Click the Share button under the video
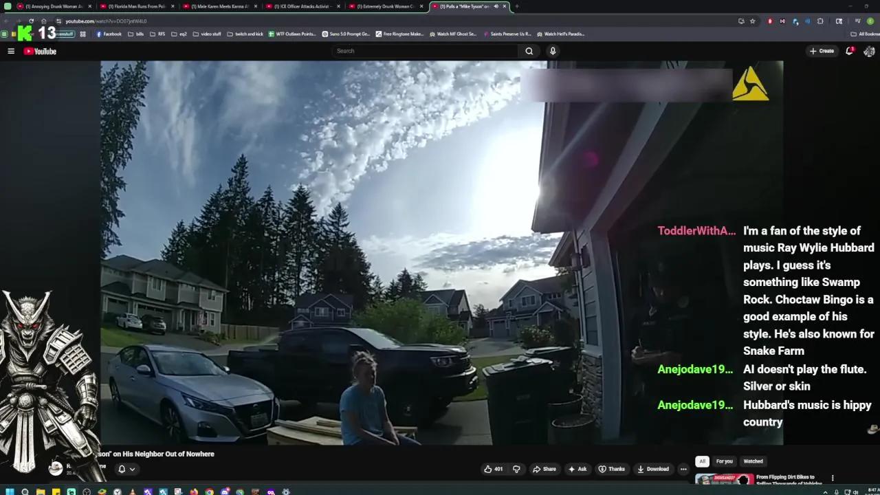This screenshot has height=495, width=880. point(545,468)
